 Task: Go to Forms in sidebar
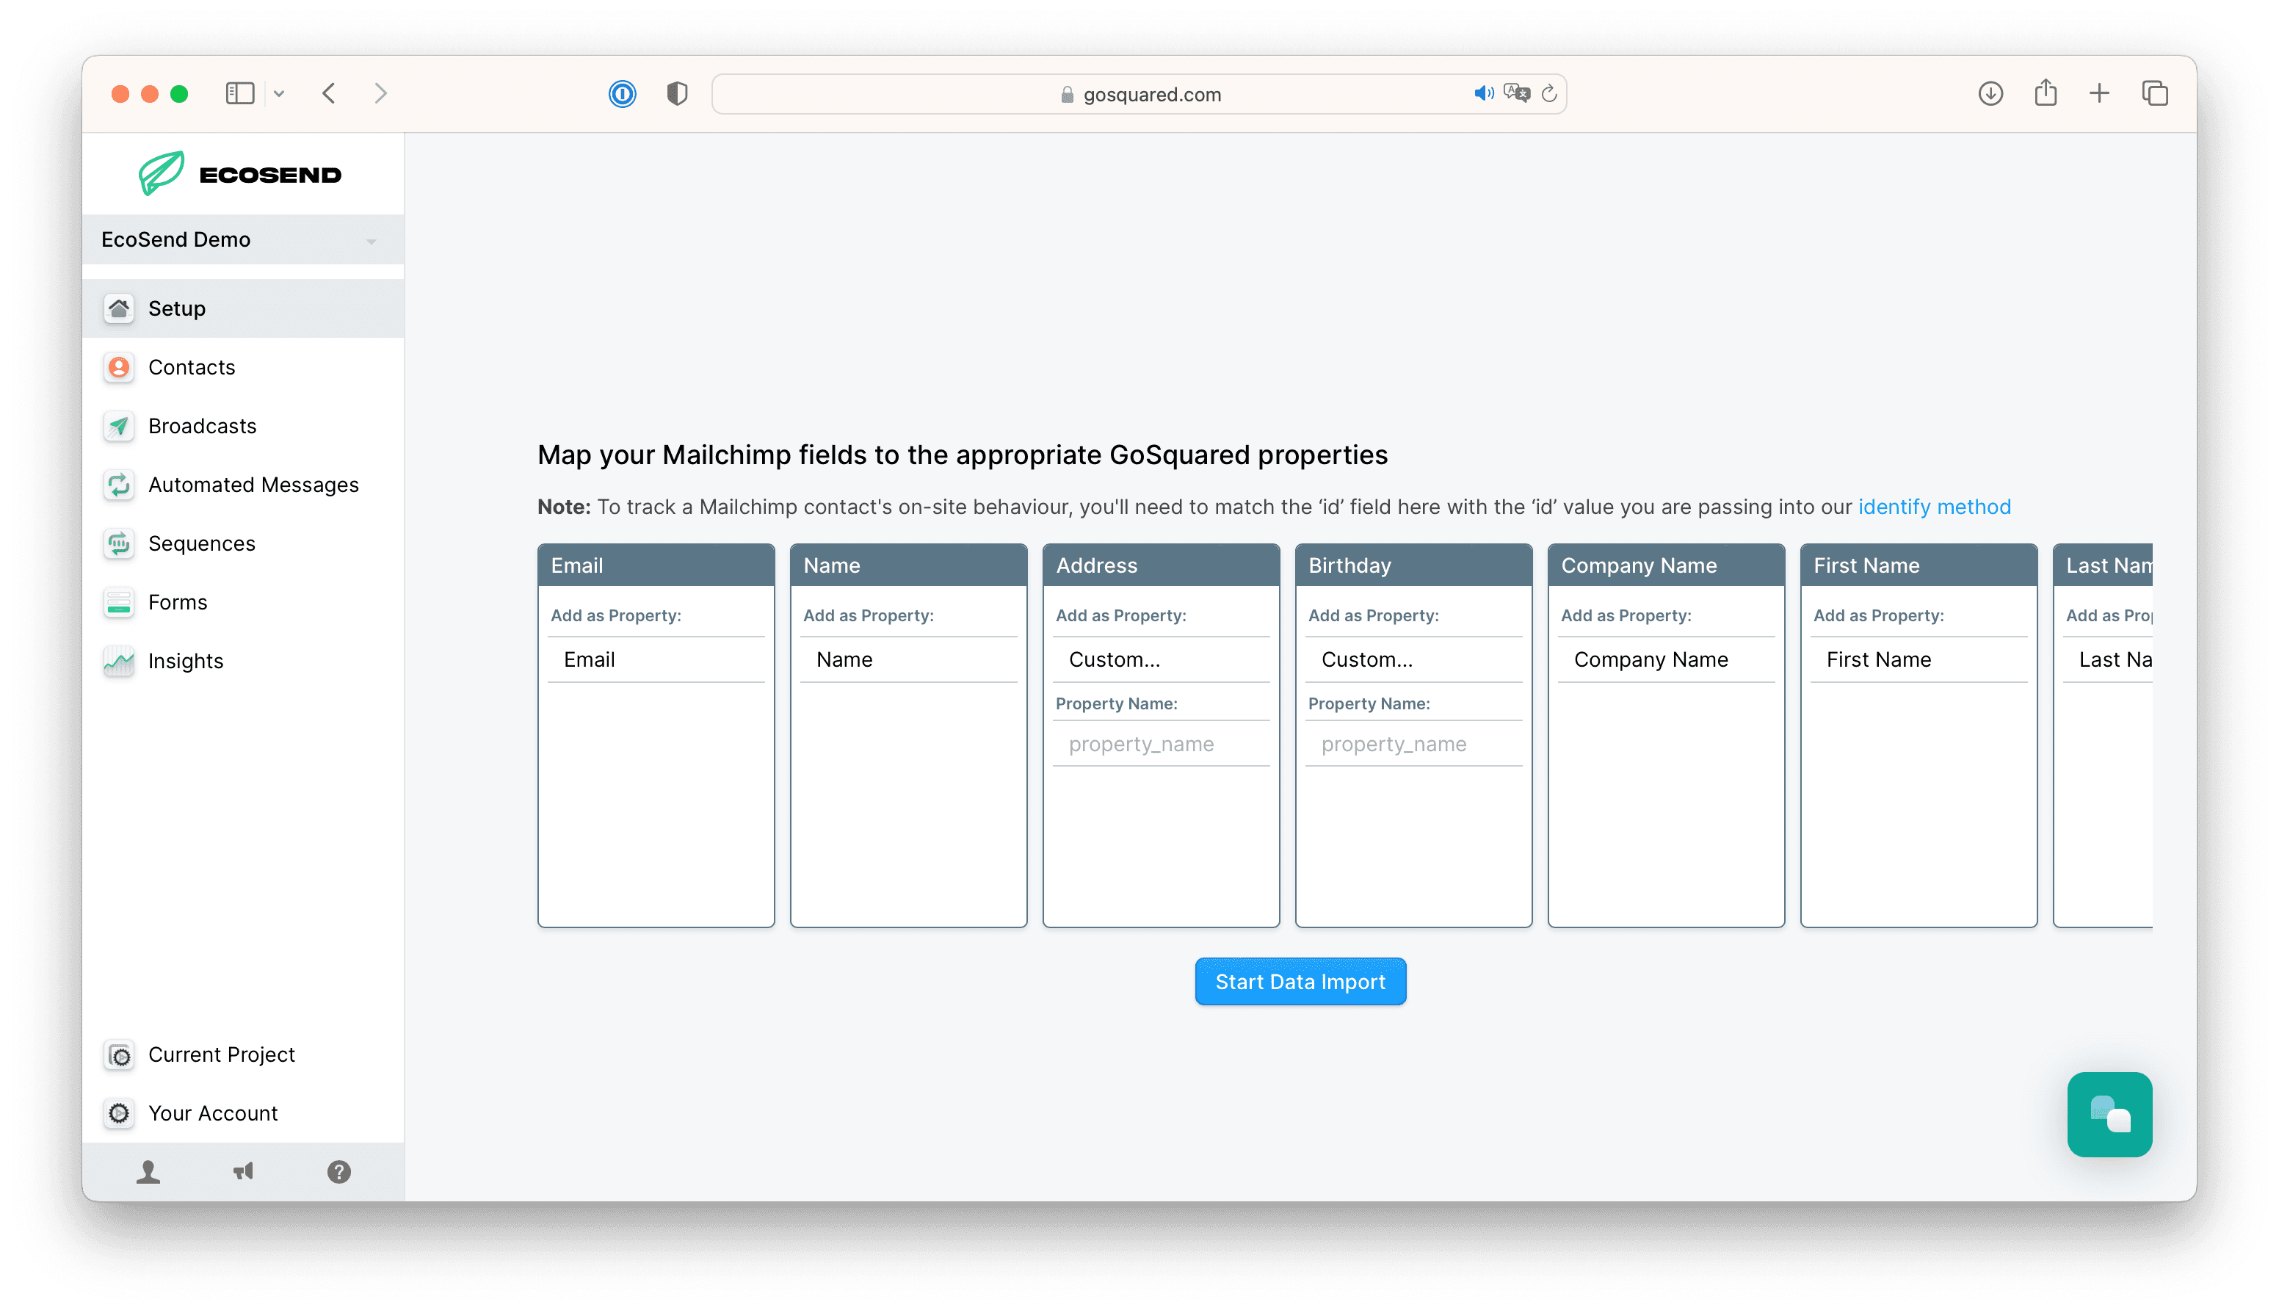(243, 602)
